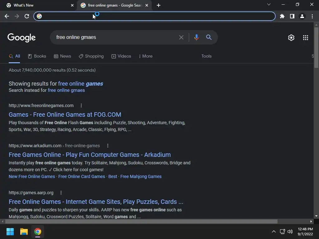Click the Chrome taskbar icon
The image size is (319, 239).
tap(38, 232)
